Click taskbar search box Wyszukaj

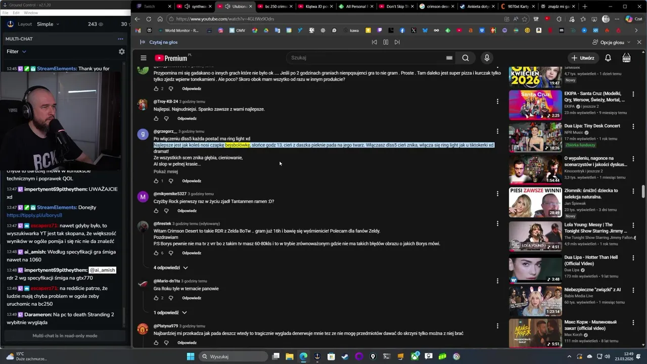pyautogui.click(x=234, y=356)
